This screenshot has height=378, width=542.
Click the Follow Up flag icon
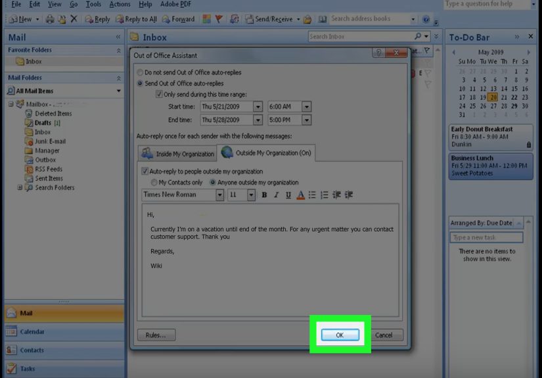[219, 19]
